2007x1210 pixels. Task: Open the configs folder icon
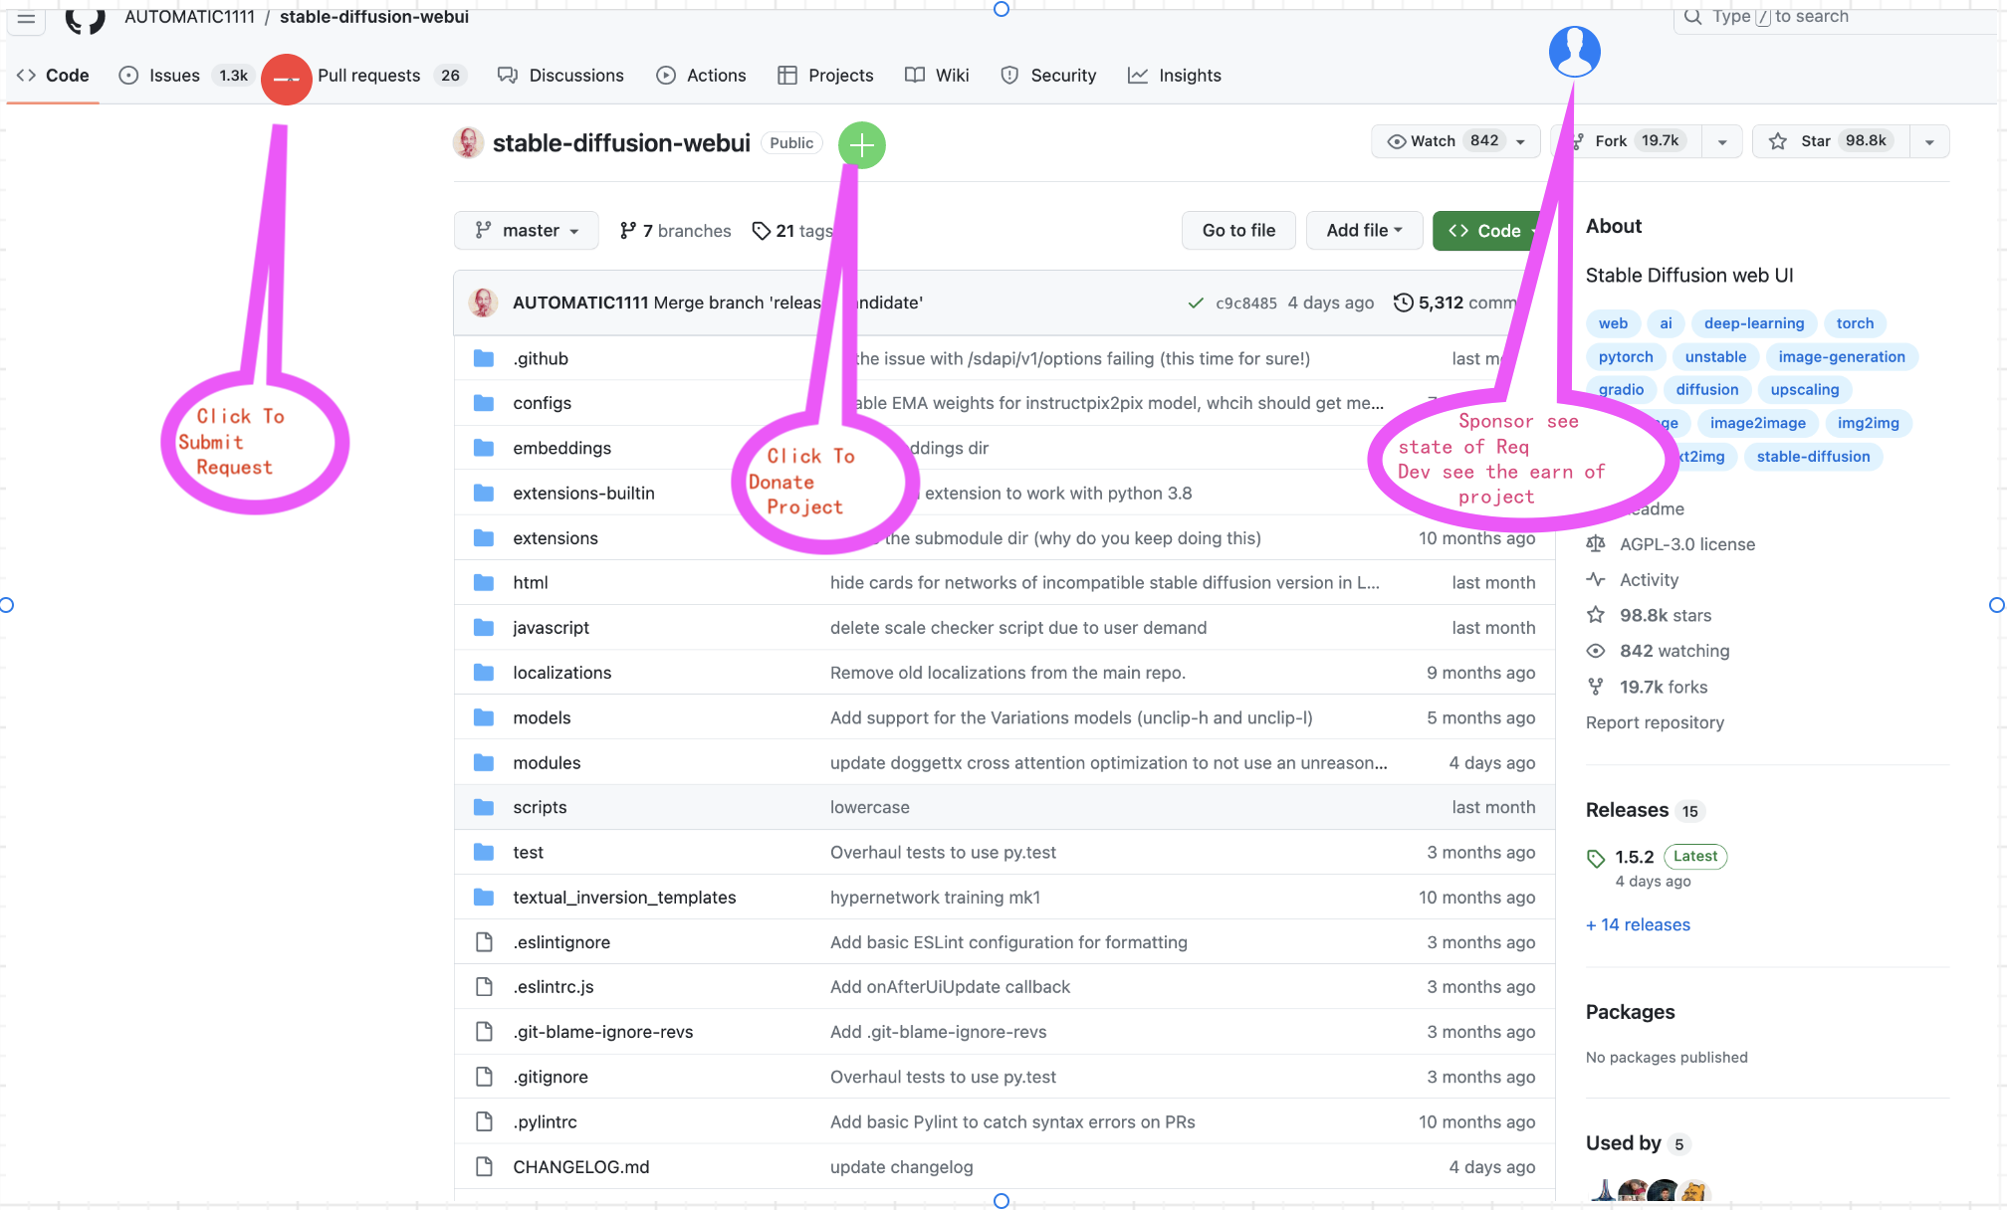pyautogui.click(x=484, y=403)
